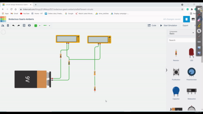Select red pen in annotation toolbar
Image resolution: width=203 pixels, height=114 pixels.
(x=199, y=14)
